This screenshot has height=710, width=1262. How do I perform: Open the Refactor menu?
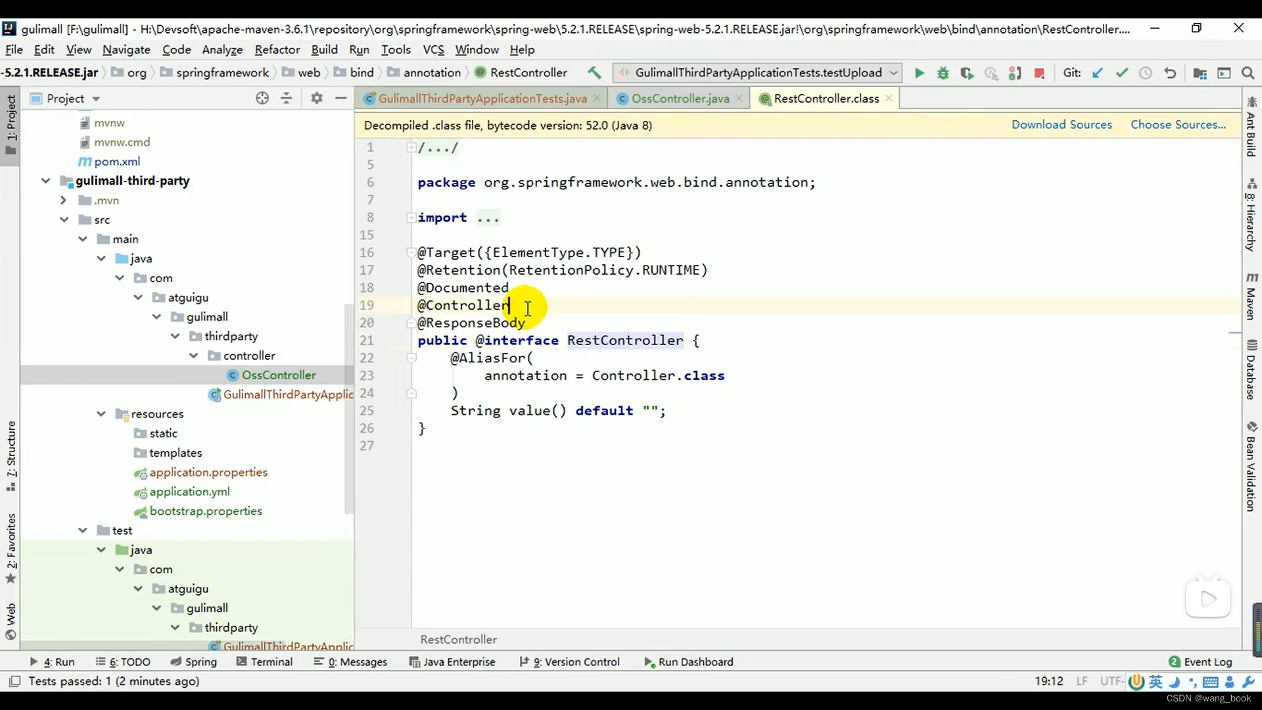(x=277, y=49)
